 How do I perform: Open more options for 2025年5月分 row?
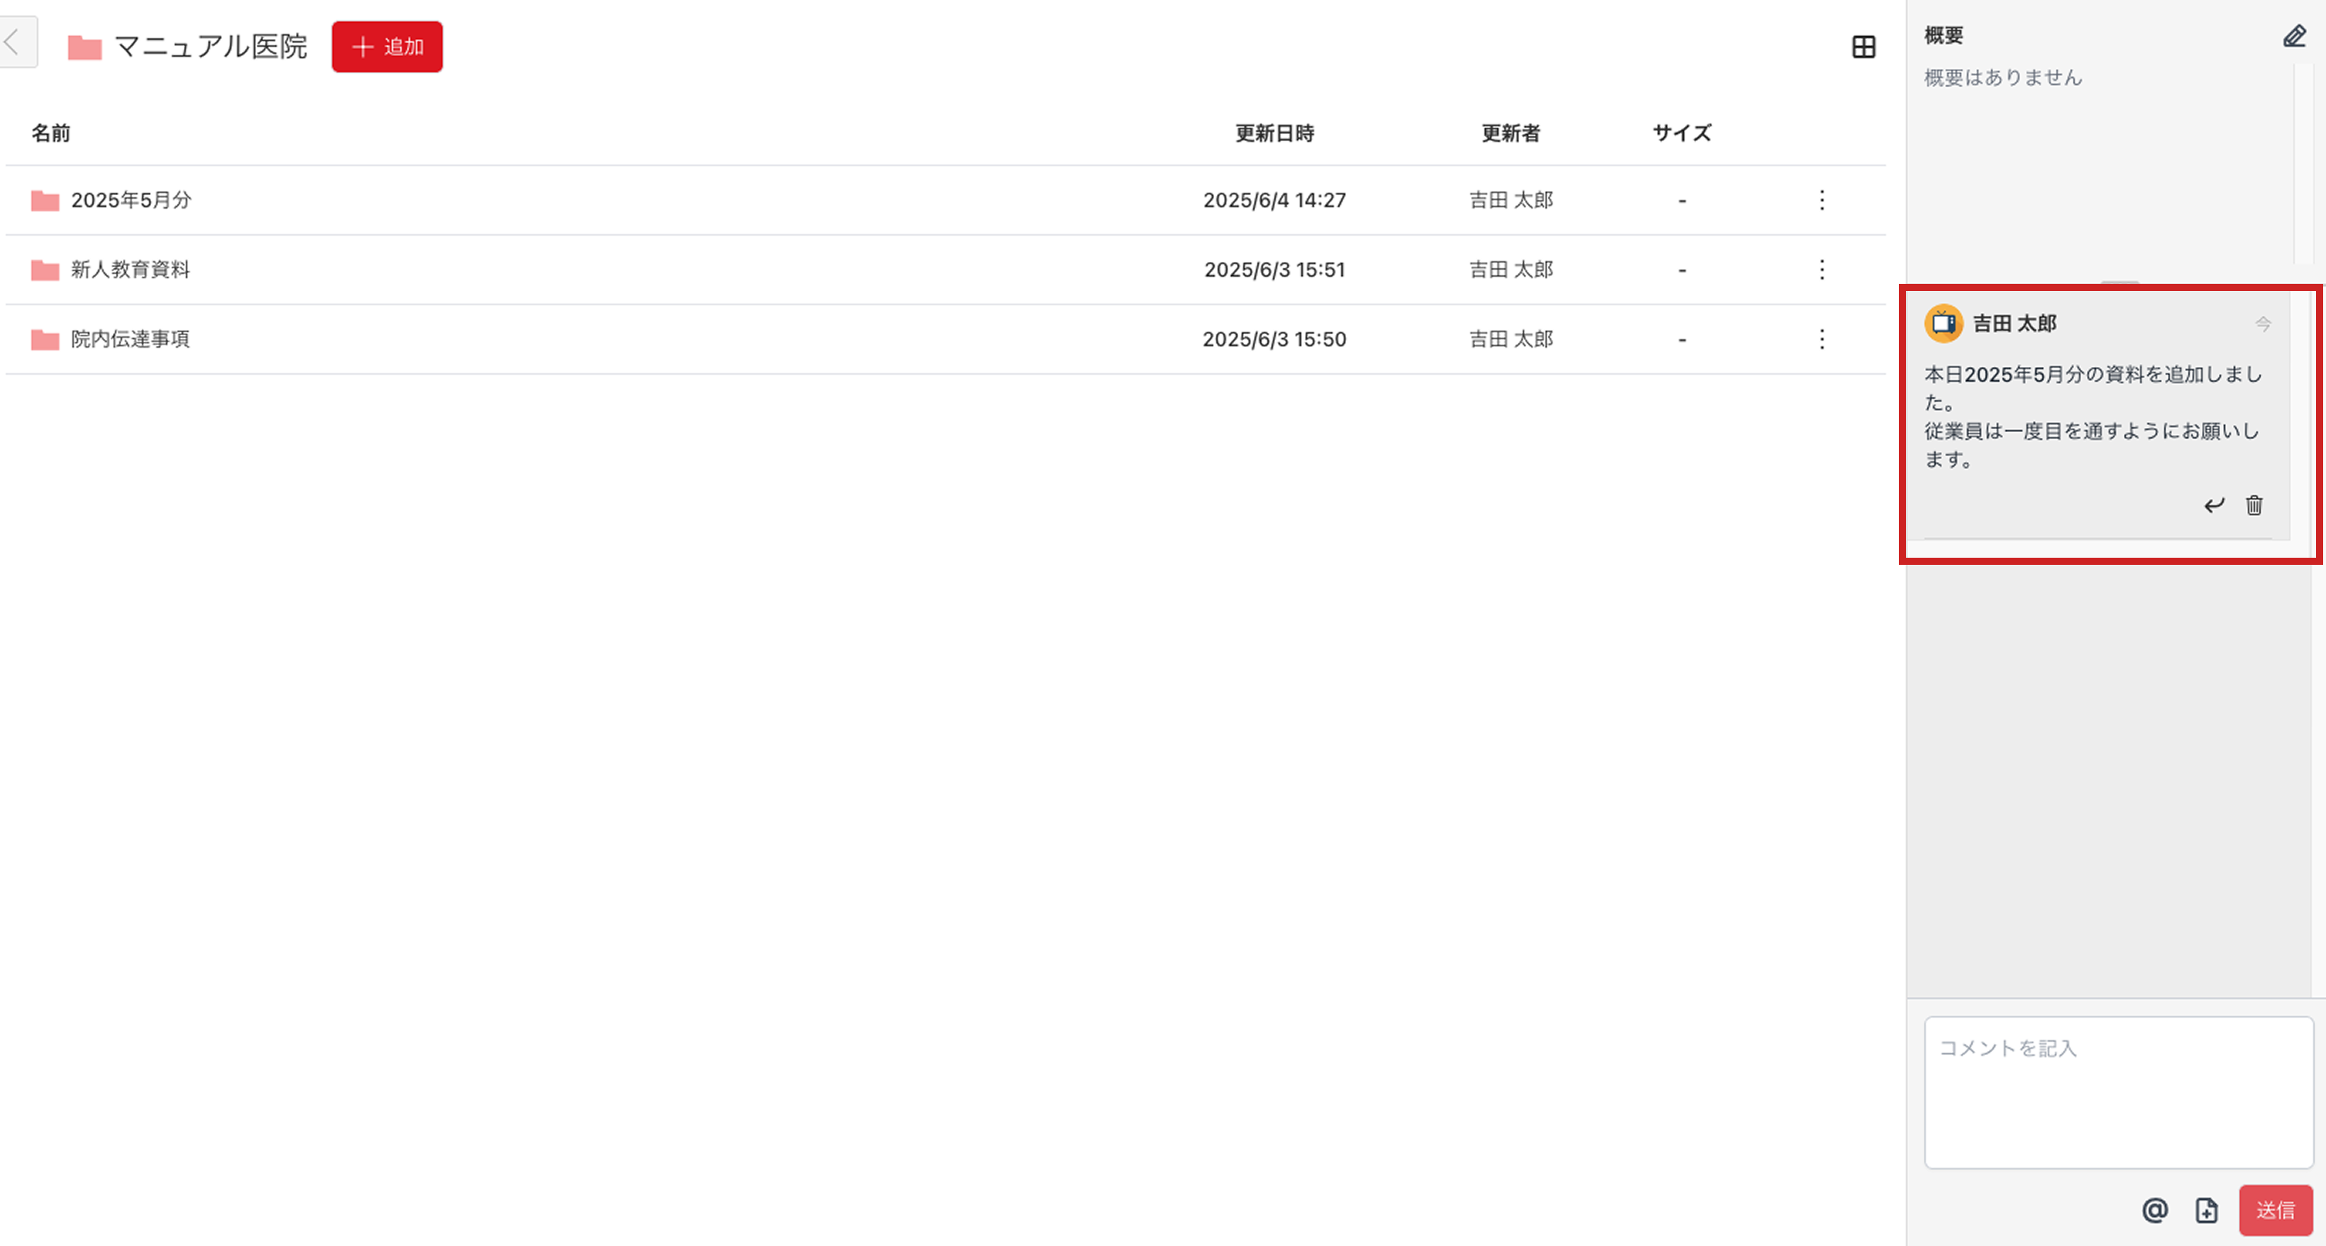pyautogui.click(x=1822, y=199)
